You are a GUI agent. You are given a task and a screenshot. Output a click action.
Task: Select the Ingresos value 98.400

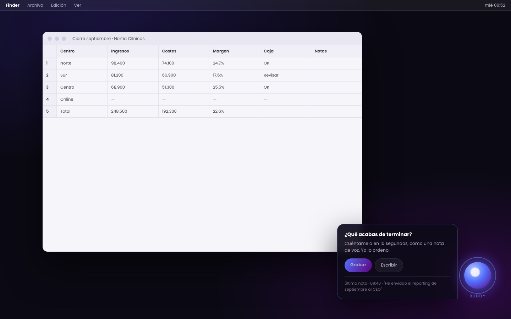pyautogui.click(x=133, y=63)
